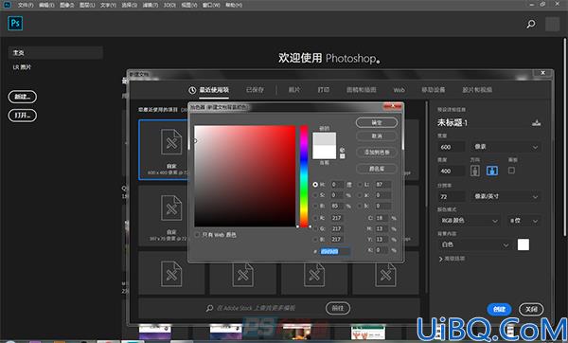The image size is (568, 343).
Task: Open the 文字(Y) menu
Action: point(108,5)
